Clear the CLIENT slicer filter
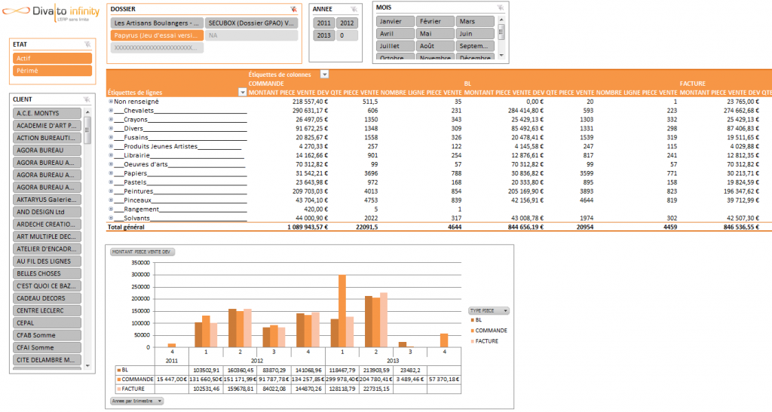The height and width of the screenshot is (412, 772). [87, 99]
